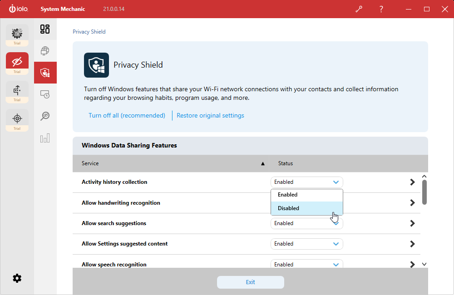Click the globe monitor icon in sidebar

click(x=45, y=51)
